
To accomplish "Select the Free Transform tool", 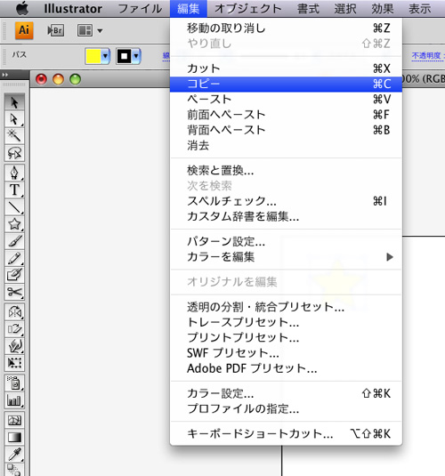I will click(x=14, y=363).
